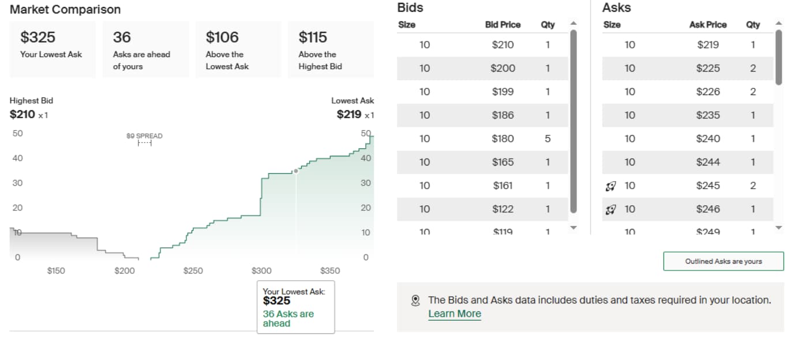Click the Your Lowest Ask $325 stat card
Image resolution: width=791 pixels, height=342 pixels.
(x=53, y=49)
